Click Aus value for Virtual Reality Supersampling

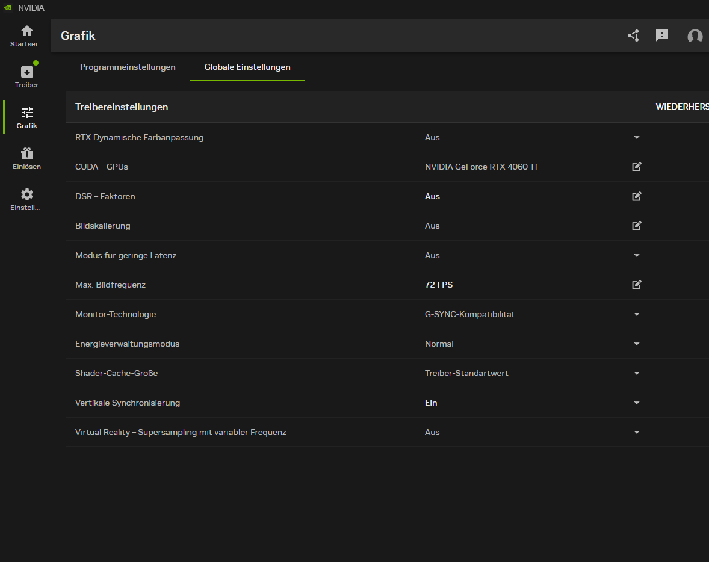[432, 432]
